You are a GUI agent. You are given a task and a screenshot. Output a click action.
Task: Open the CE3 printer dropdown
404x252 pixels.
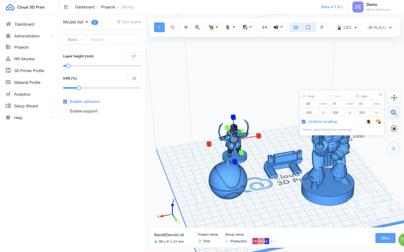[347, 27]
